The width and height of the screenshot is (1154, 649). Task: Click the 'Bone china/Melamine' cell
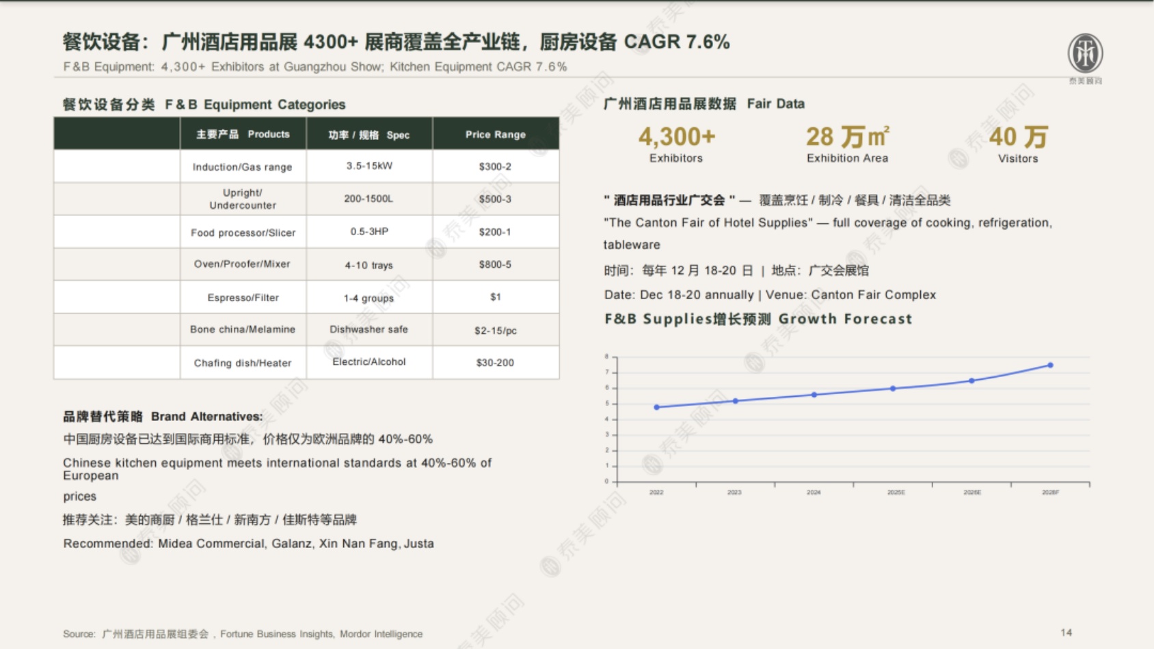point(243,329)
